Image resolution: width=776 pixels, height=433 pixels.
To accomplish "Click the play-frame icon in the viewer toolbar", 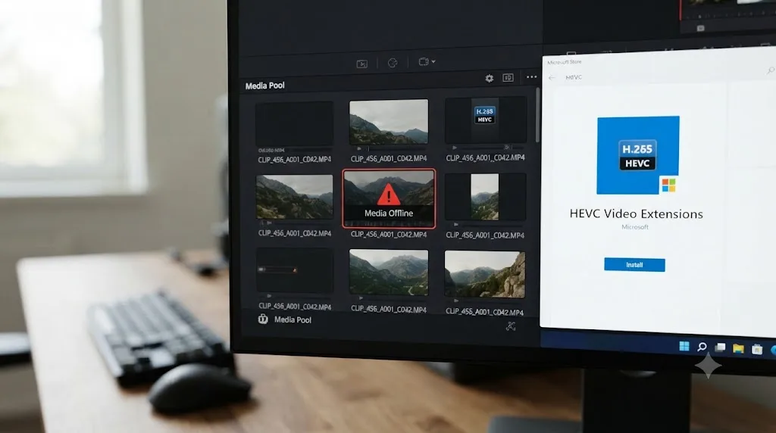I will (361, 64).
